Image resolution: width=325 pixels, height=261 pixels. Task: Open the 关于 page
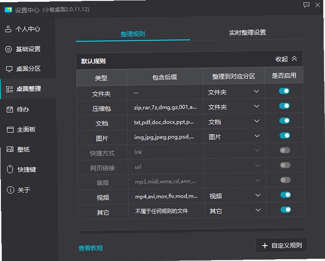tap(29, 190)
